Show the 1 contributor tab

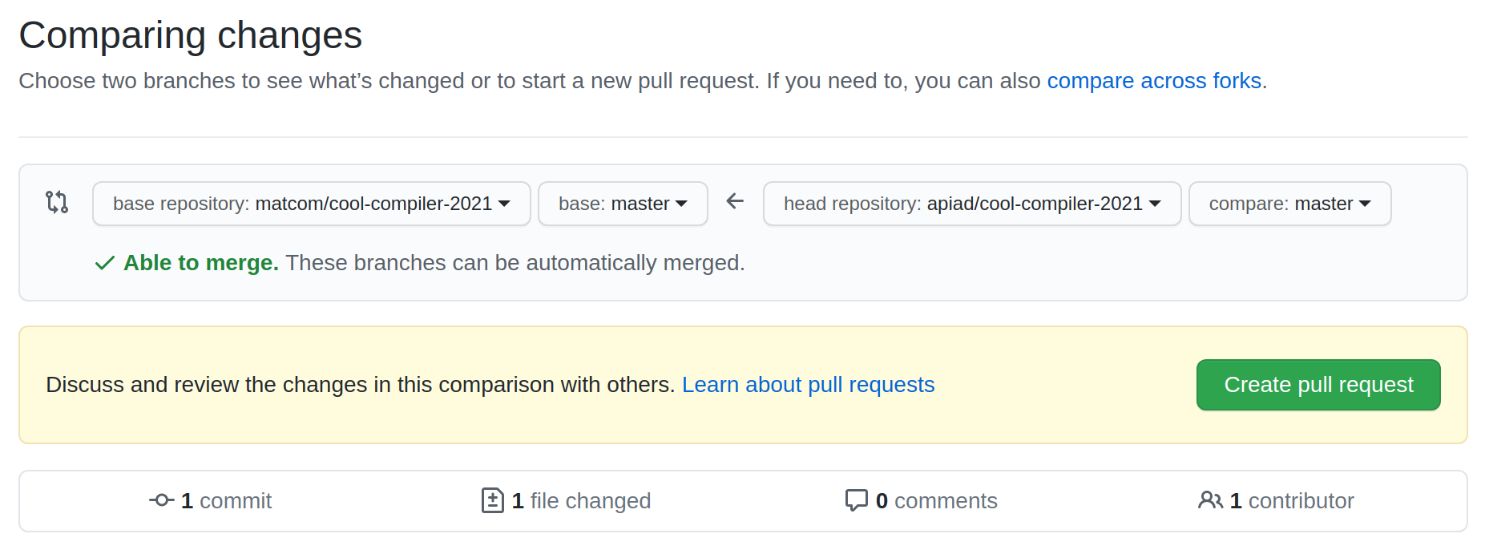1276,501
